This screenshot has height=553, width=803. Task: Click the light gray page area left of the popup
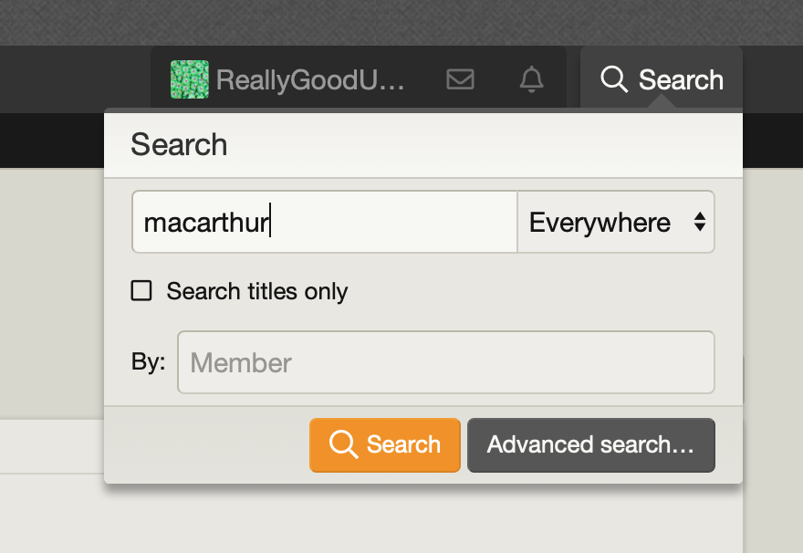[51, 292]
